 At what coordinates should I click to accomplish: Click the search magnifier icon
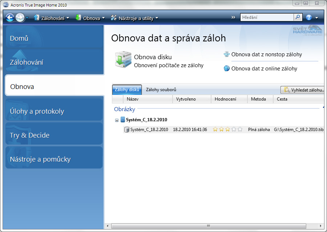coord(298,17)
